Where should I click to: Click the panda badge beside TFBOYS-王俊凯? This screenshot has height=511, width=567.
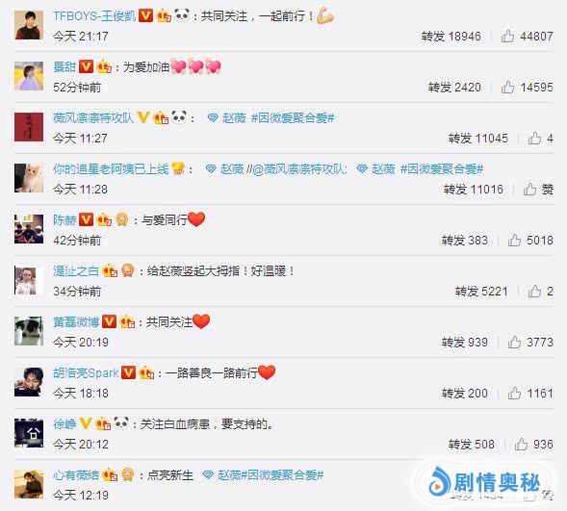pos(182,15)
